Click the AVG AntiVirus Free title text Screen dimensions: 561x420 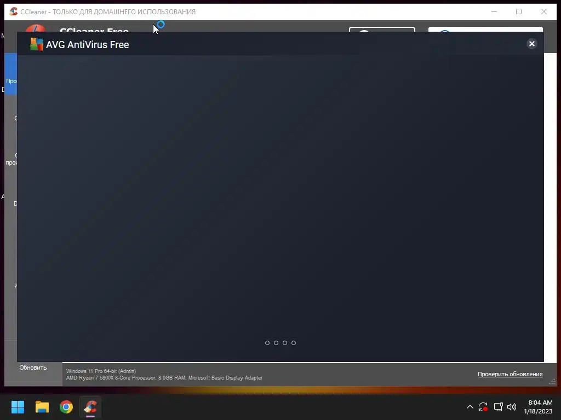click(x=87, y=45)
